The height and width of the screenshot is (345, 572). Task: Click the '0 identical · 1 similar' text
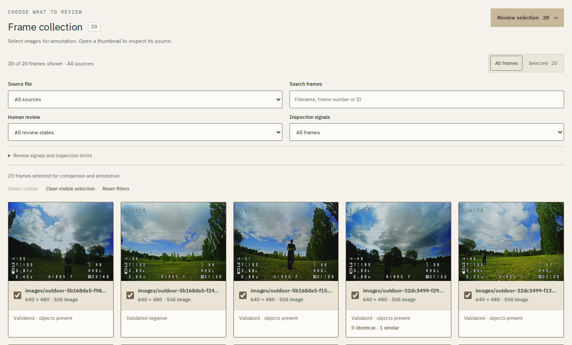[x=375, y=328]
